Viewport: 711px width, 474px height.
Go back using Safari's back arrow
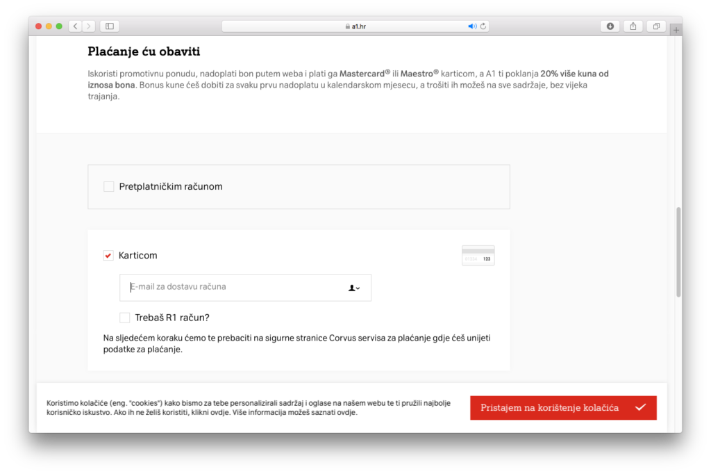75,26
